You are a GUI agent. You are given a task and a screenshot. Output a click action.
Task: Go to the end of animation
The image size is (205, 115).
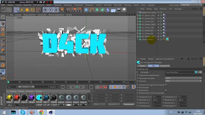point(91,87)
